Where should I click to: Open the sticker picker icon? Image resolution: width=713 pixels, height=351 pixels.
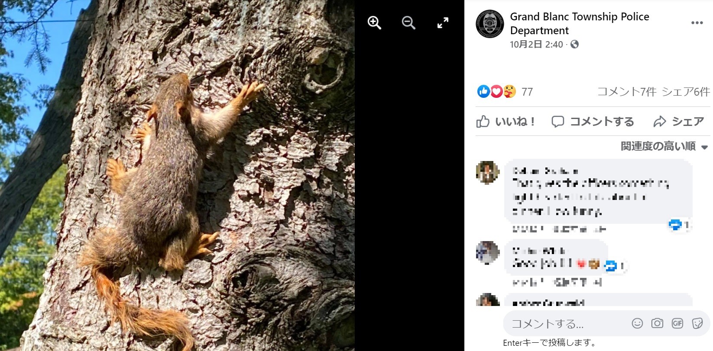point(697,323)
